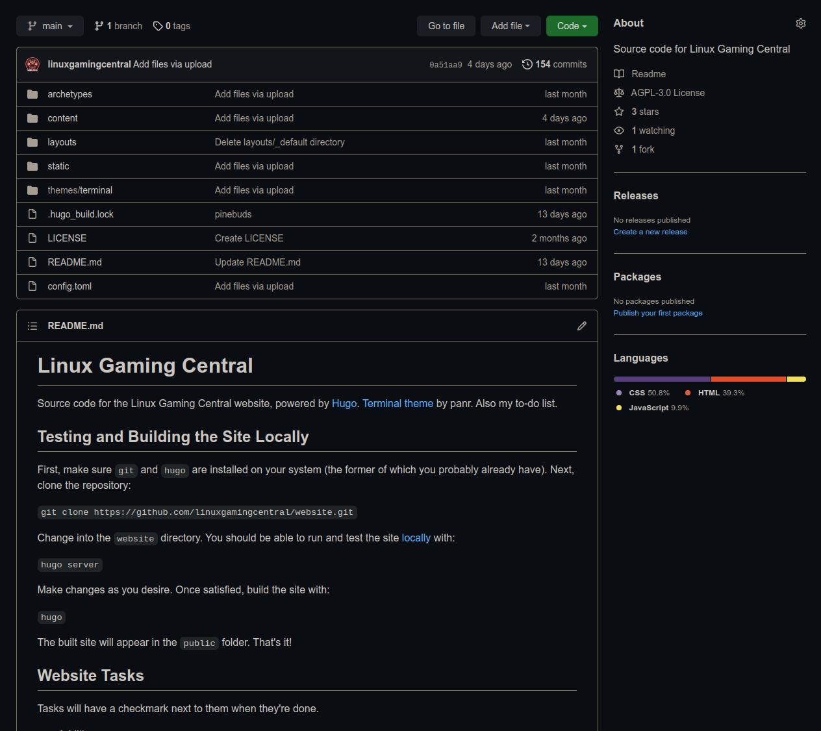
Task: Expand the green Code dropdown button
Action: pyautogui.click(x=572, y=26)
